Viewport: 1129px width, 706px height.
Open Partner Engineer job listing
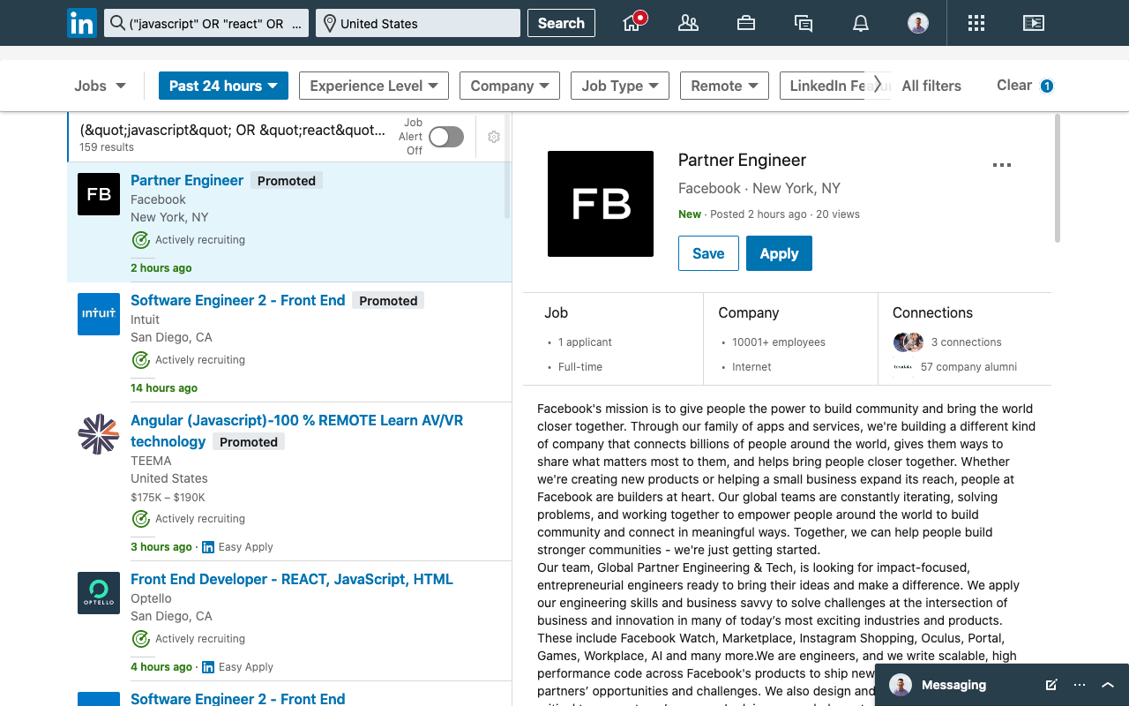tap(187, 180)
